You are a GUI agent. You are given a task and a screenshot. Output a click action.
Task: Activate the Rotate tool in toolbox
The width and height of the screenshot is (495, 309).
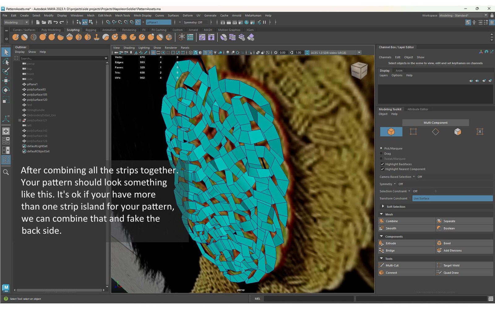click(x=6, y=90)
